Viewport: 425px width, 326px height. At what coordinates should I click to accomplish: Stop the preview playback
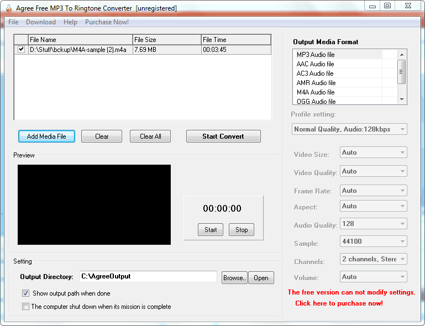pos(241,230)
